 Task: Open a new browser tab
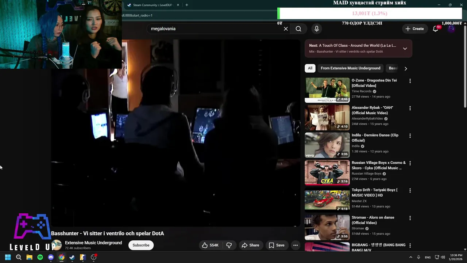(x=187, y=5)
